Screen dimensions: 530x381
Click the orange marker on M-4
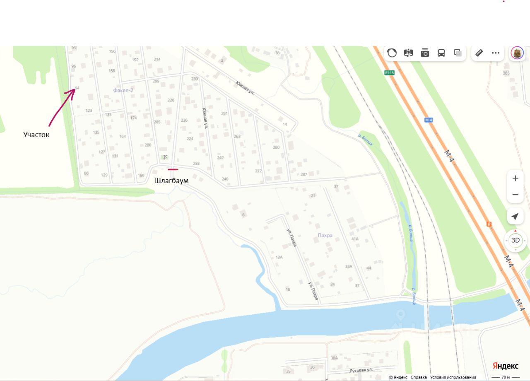tap(489, 224)
